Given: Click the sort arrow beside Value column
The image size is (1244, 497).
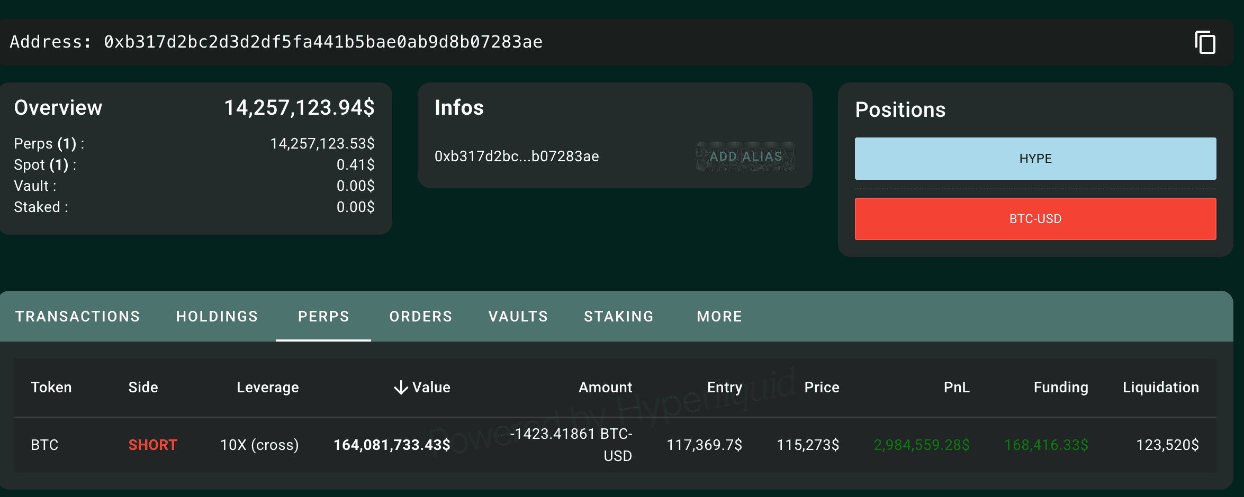Looking at the screenshot, I should (x=401, y=388).
